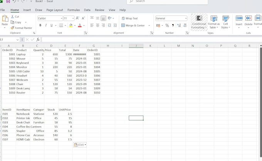Image resolution: width=262 pixels, height=161 pixels.
Task: Click the Decrease Decimal icon
Action: [x=185, y=25]
